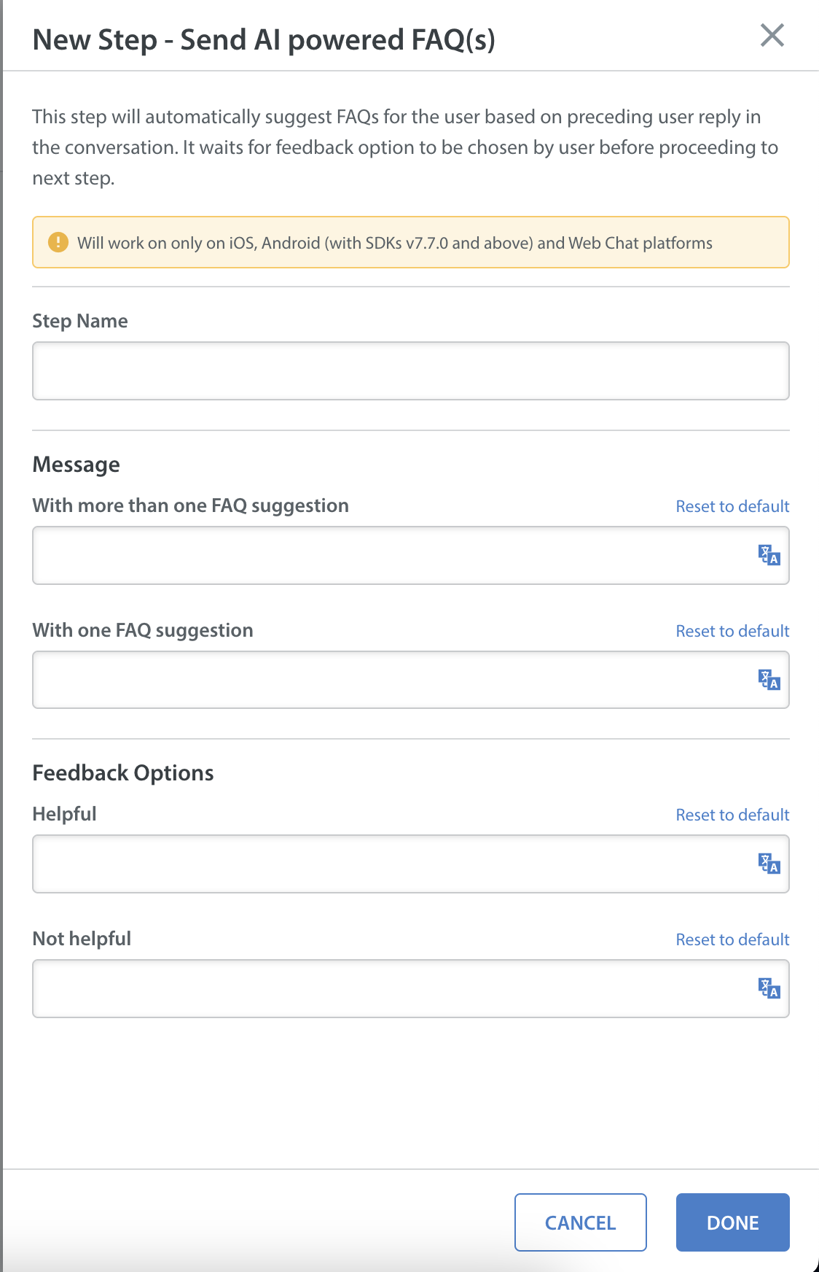Click the yellow platform compatibility notice banner
This screenshot has height=1272, width=819.
pos(411,242)
